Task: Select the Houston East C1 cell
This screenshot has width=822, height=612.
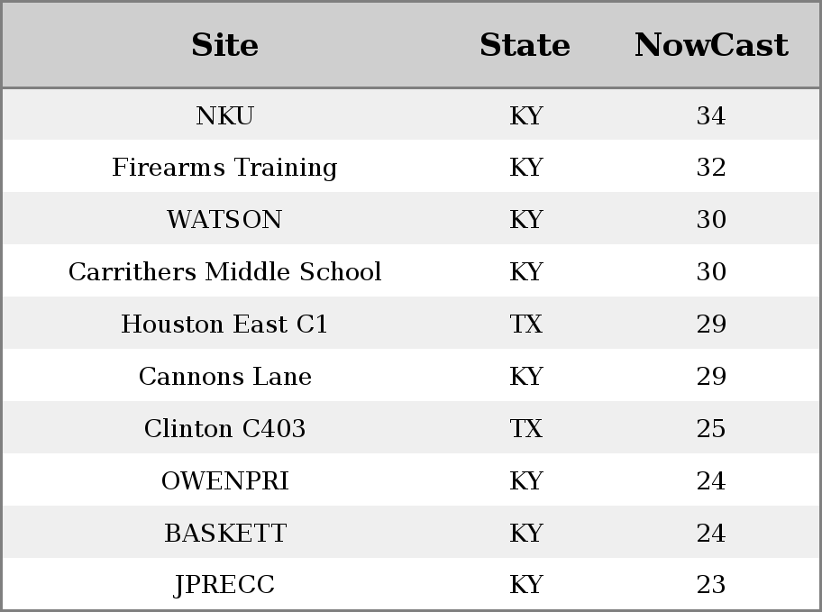Action: tap(224, 324)
